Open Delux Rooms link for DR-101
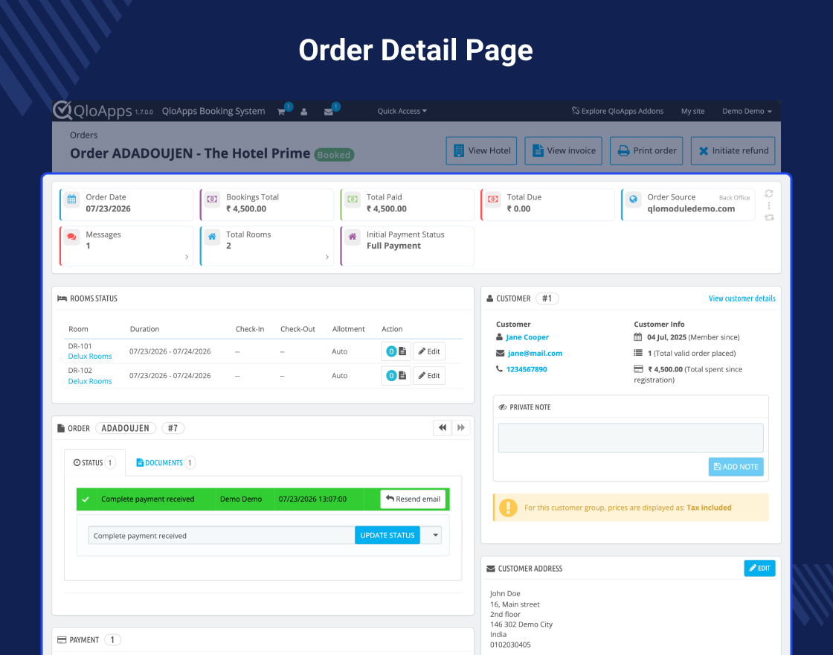833x655 pixels. tap(90, 357)
